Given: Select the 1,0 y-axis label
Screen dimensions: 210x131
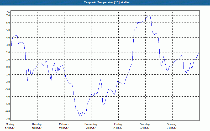Looking at the screenshot, I should [x=8, y=60].
